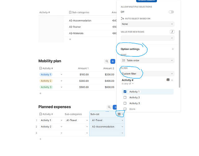Add new row below Mobility plan table
This screenshot has height=156, width=199.
(x=40, y=93)
